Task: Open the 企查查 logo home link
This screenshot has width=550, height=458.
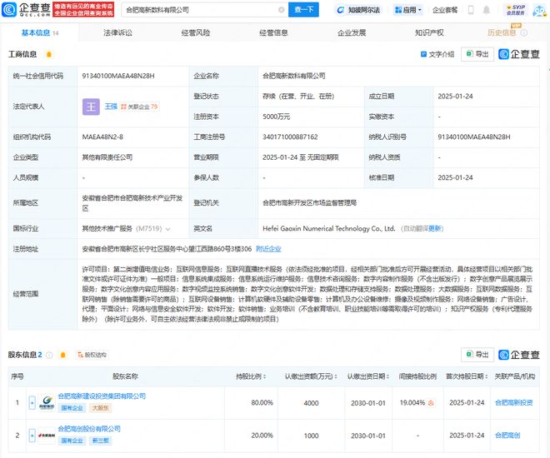Action: click(x=26, y=9)
